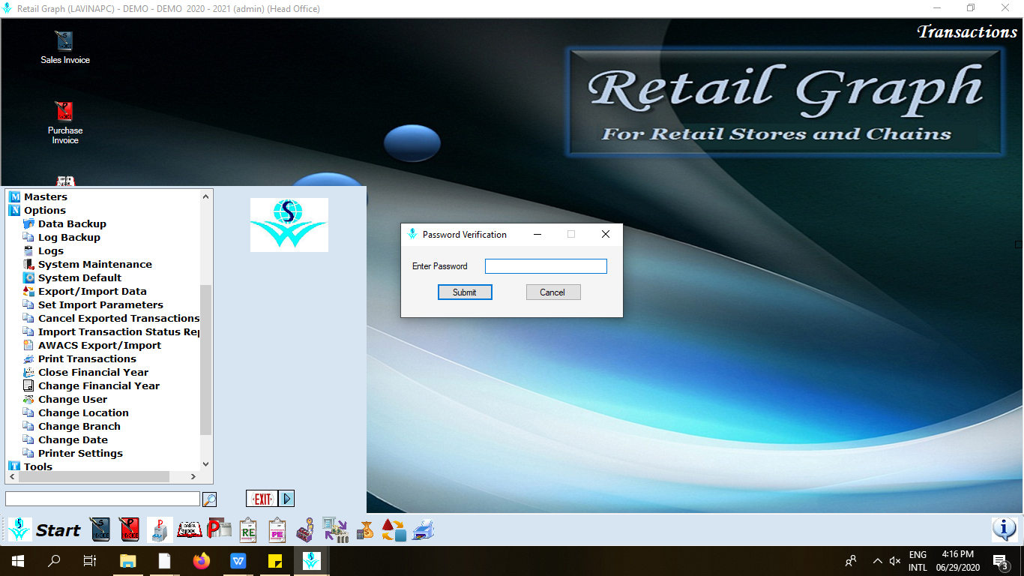1024x576 pixels.
Task: Click the red Purchase Invoice toolbar icon
Action: coord(130,530)
